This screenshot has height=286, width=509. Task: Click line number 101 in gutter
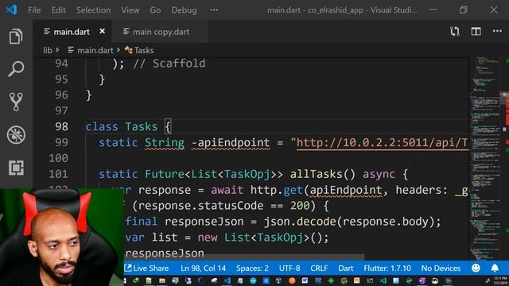pyautogui.click(x=58, y=174)
